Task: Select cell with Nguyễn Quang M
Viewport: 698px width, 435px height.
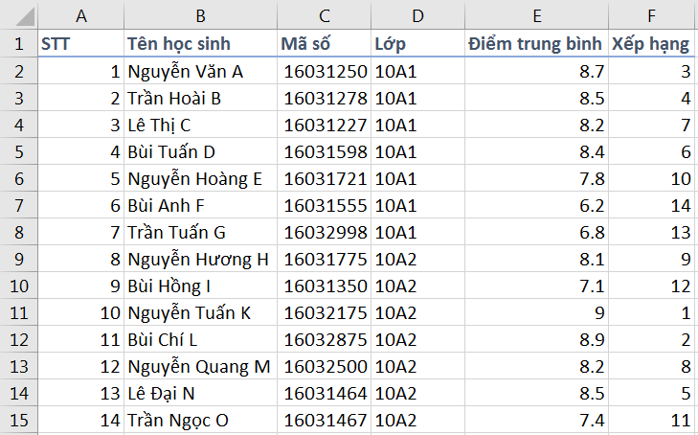Action: pos(200,366)
